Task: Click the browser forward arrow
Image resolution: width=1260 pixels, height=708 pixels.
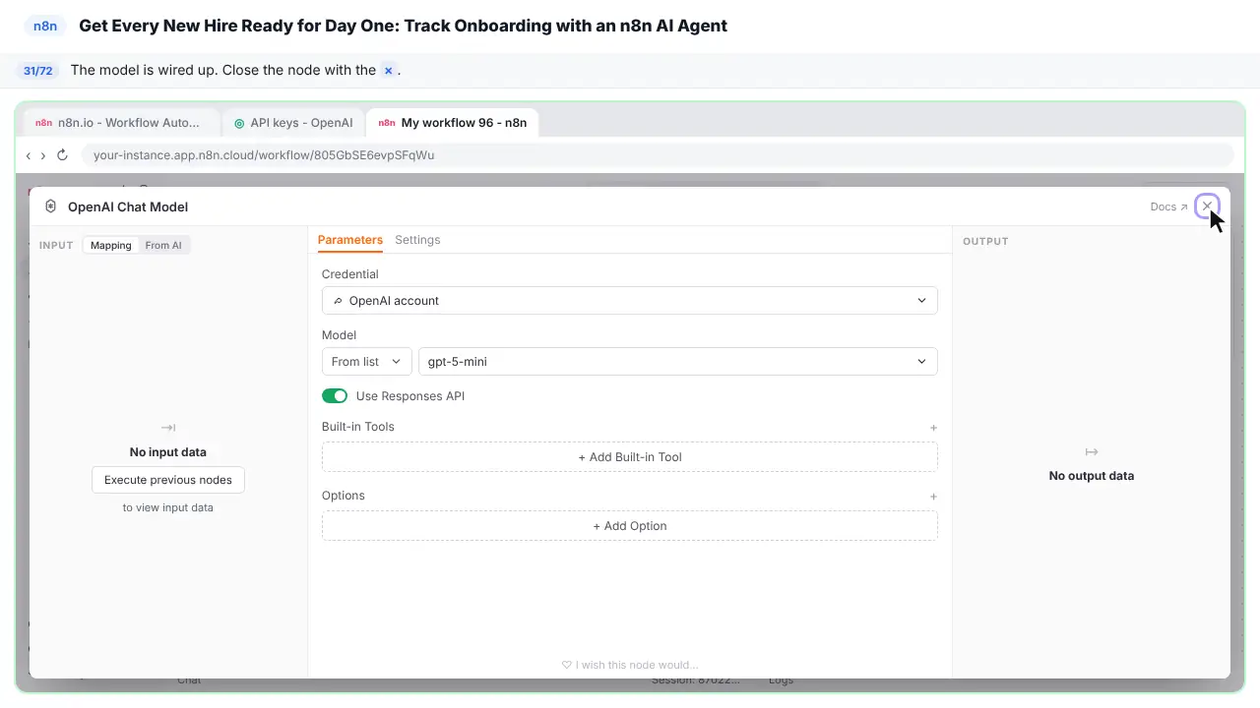Action: tap(43, 155)
